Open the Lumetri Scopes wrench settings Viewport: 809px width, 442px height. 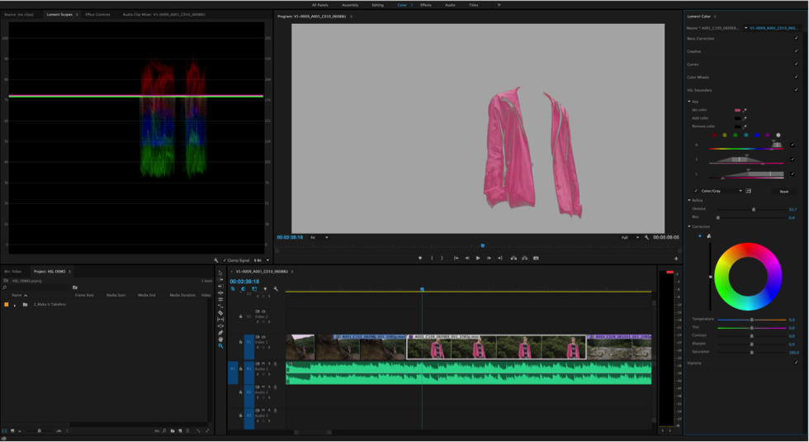point(216,260)
